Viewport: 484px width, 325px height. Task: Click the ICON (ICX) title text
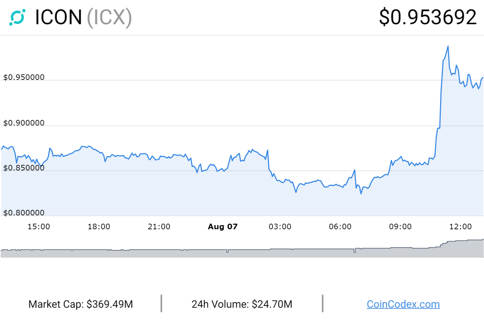pyautogui.click(x=83, y=17)
